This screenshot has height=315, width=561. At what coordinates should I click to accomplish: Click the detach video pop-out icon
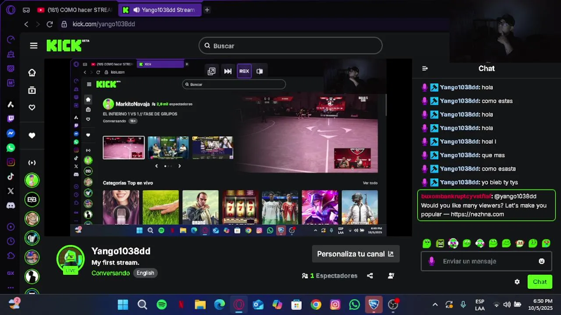(211, 71)
